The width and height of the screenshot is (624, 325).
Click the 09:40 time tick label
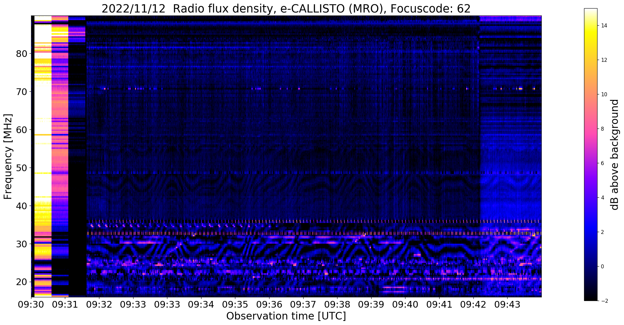[x=405, y=304]
